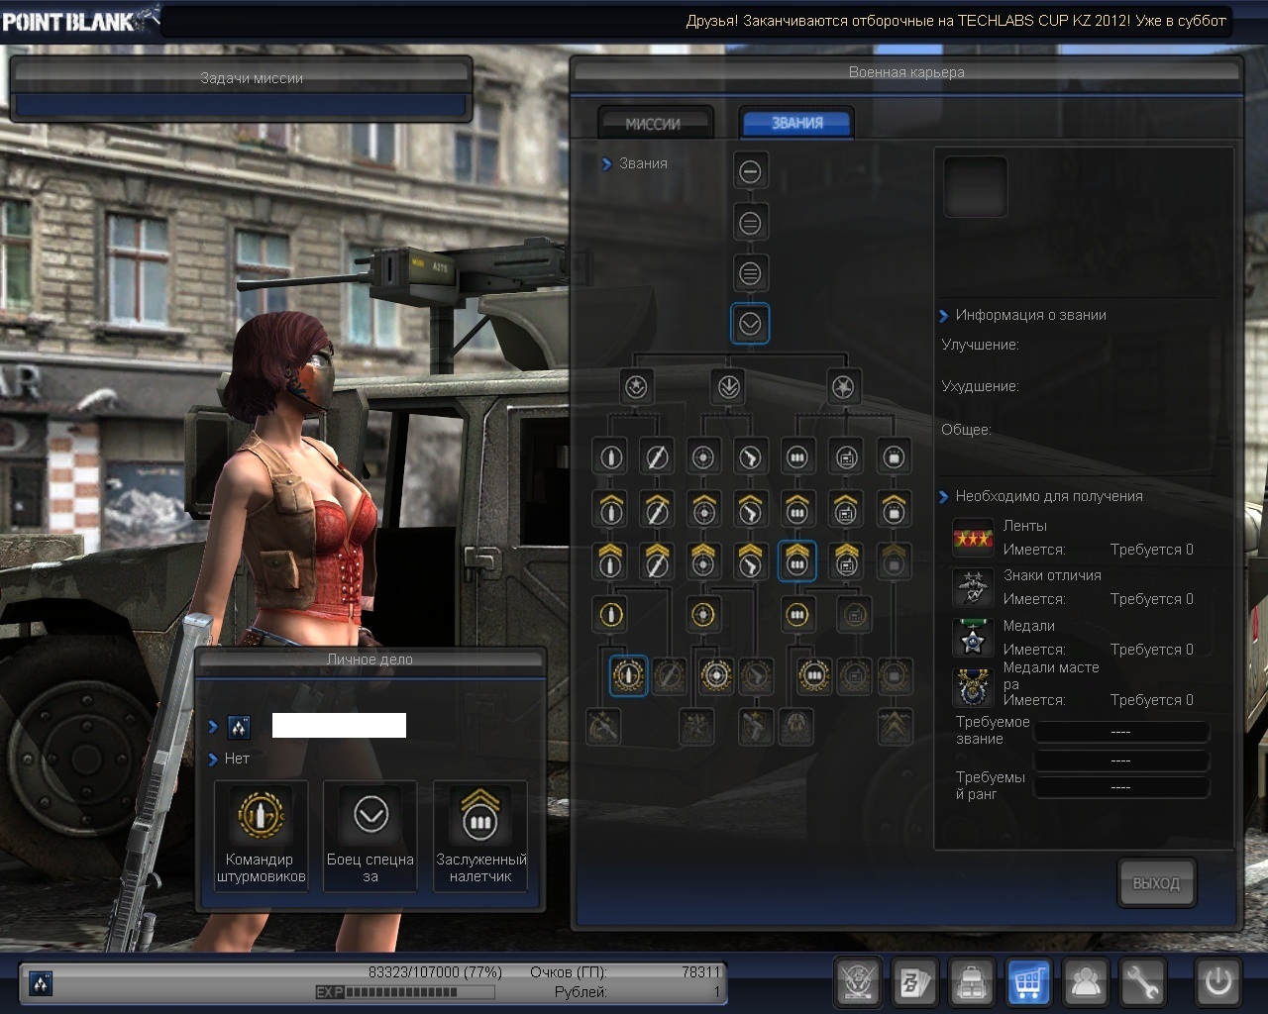This screenshot has width=1268, height=1014.
Task: Open the inventory backpack icon
Action: [972, 982]
